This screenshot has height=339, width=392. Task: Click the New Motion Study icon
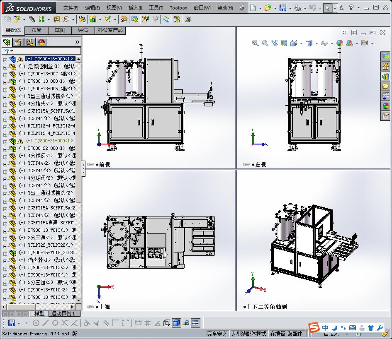[x=124, y=19]
